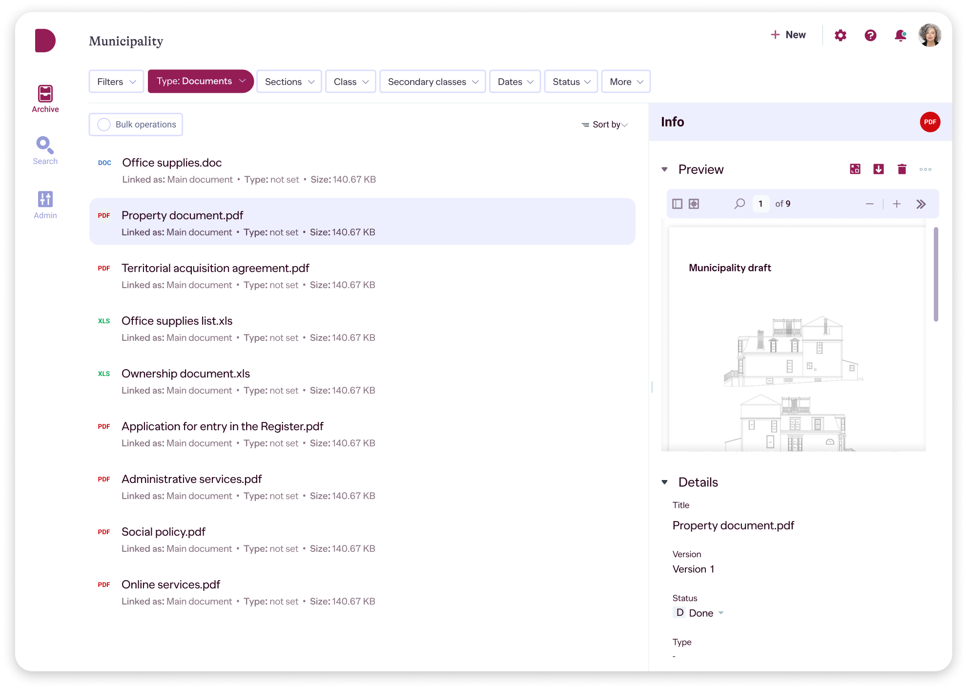Image resolution: width=967 pixels, height=689 pixels.
Task: Open the settings gear icon
Action: tap(840, 35)
